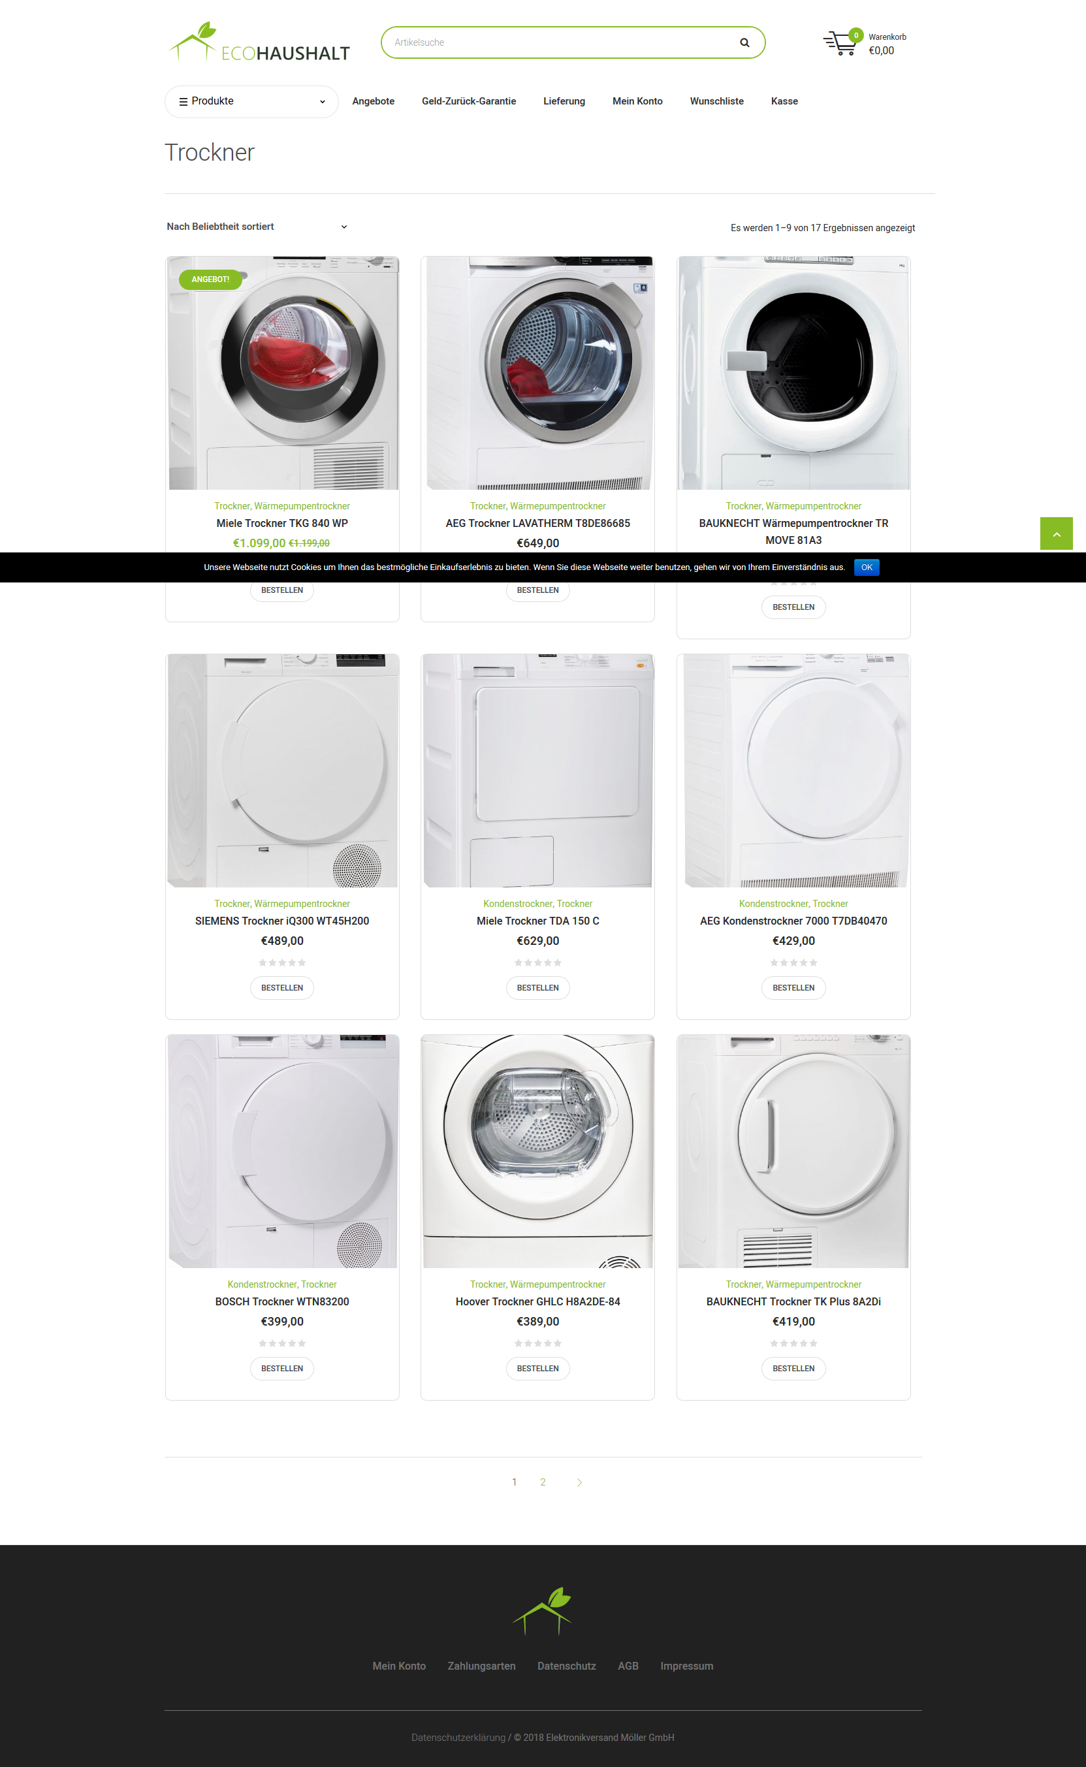
Task: Open the BAUKNECHT TR MOVE 81A3 product image
Action: 793,373
